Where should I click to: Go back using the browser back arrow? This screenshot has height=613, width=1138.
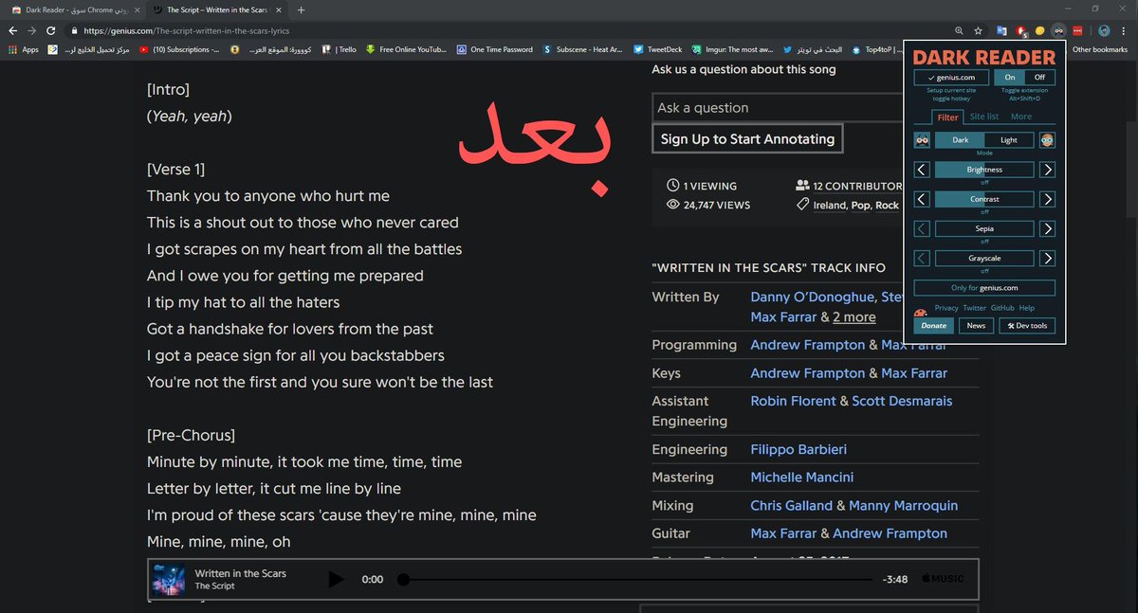click(12, 30)
